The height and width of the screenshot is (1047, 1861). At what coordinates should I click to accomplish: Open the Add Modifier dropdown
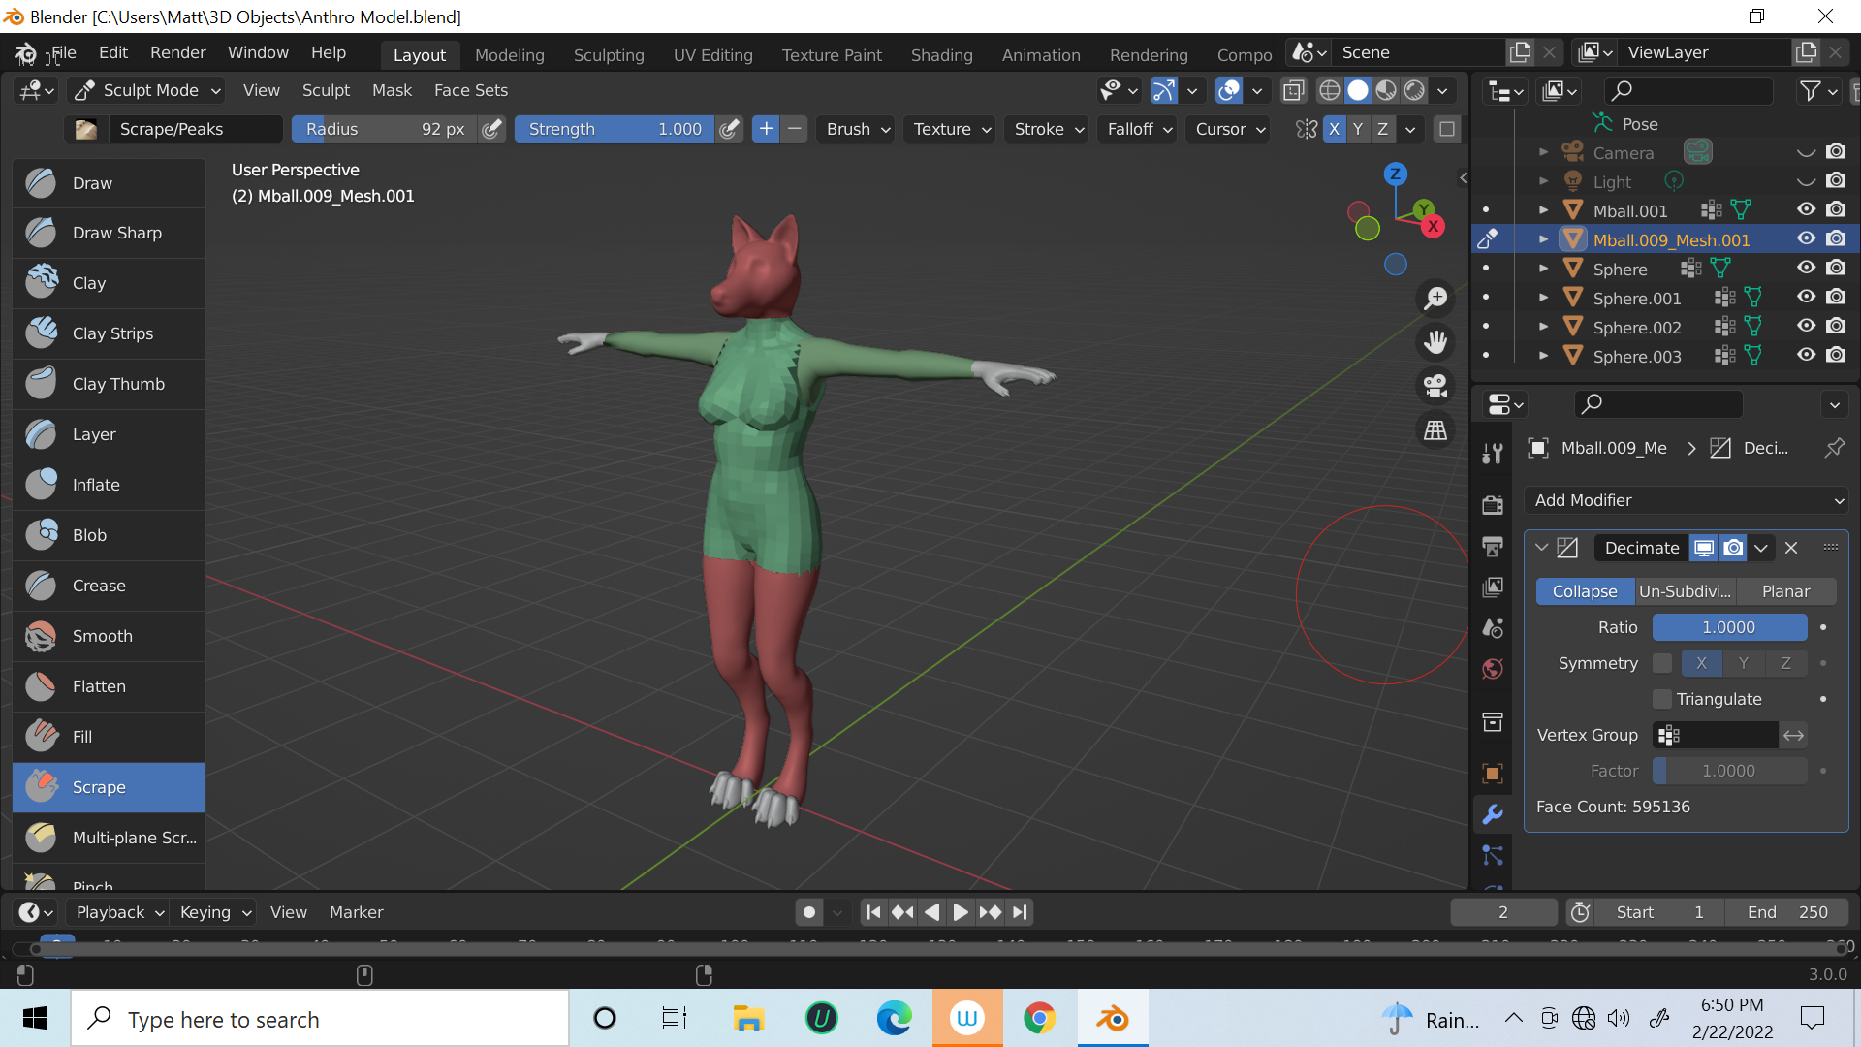tap(1687, 500)
